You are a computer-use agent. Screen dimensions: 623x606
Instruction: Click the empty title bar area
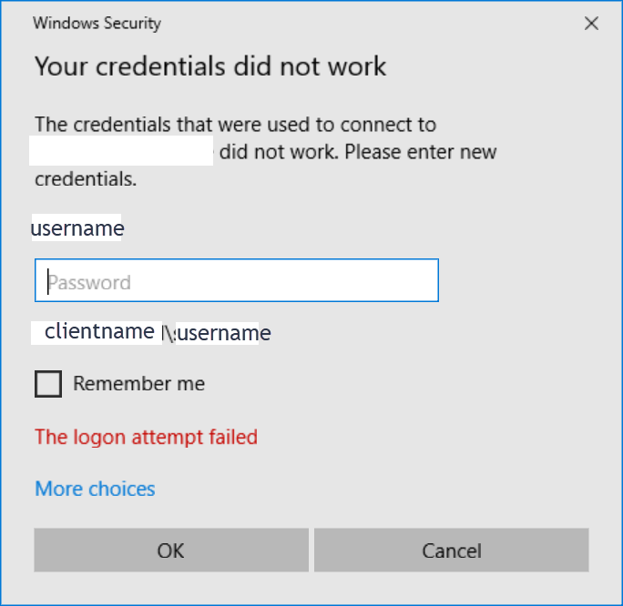click(364, 24)
